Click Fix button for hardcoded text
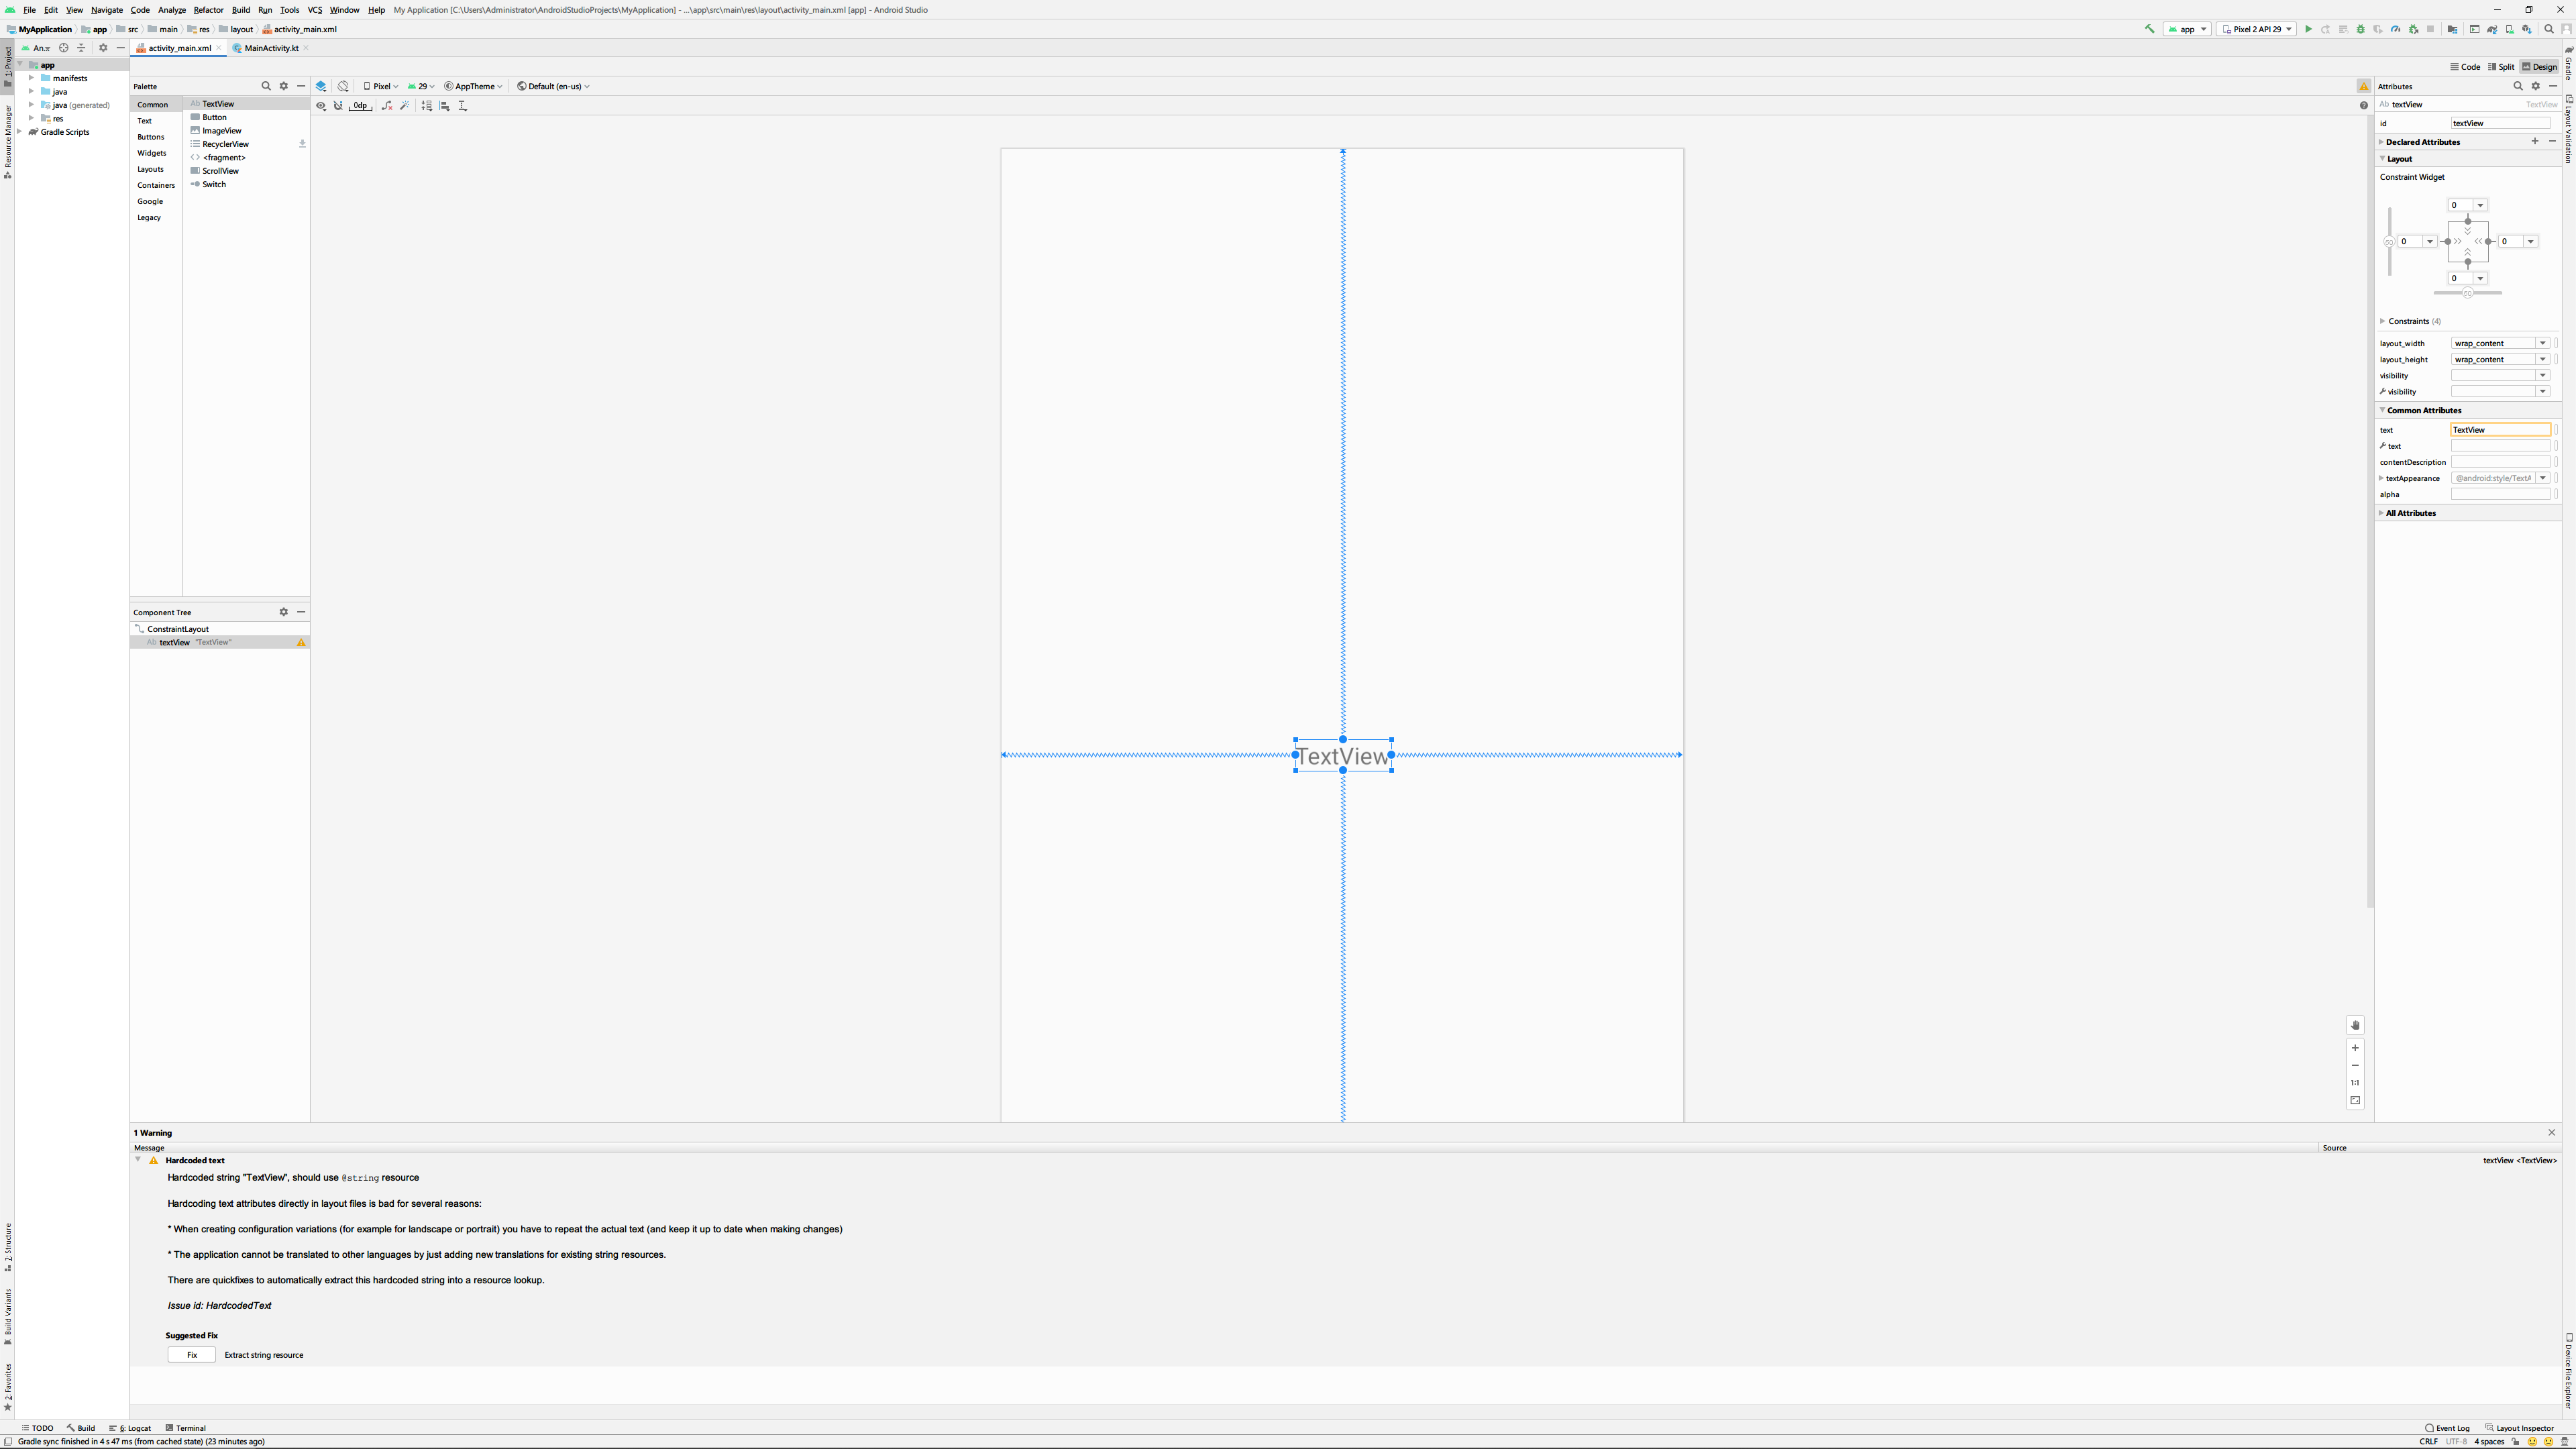The image size is (2576, 1449). tap(191, 1355)
